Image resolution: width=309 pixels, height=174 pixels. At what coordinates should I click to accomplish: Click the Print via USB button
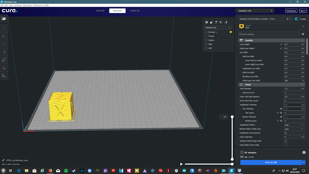coord(271,162)
